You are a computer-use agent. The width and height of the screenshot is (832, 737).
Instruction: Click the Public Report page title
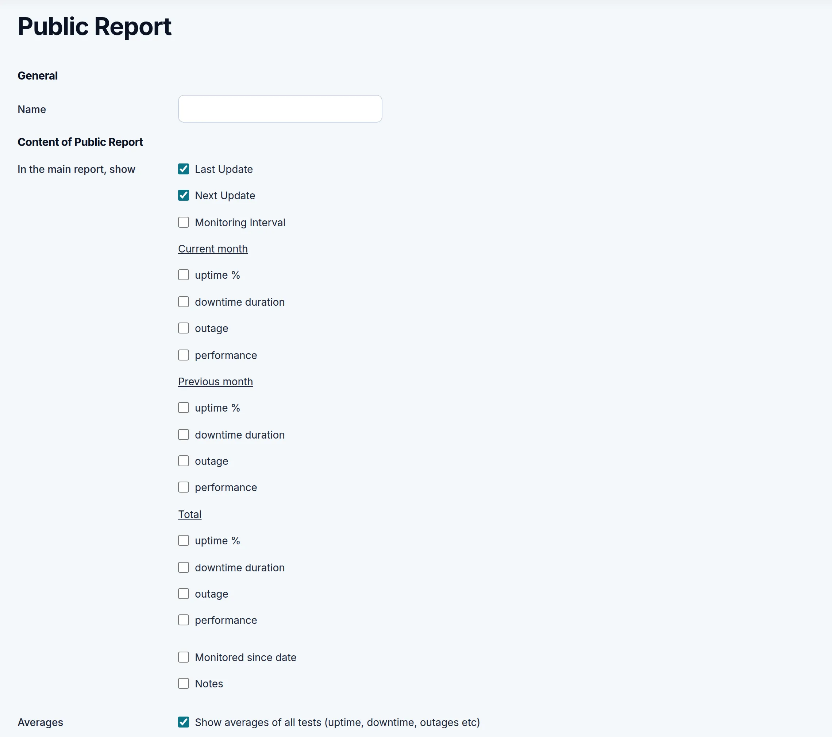(95, 27)
